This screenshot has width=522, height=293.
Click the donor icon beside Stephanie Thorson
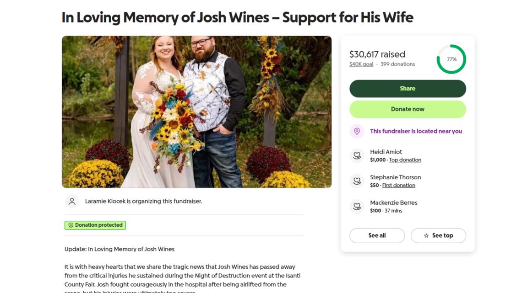click(x=357, y=181)
